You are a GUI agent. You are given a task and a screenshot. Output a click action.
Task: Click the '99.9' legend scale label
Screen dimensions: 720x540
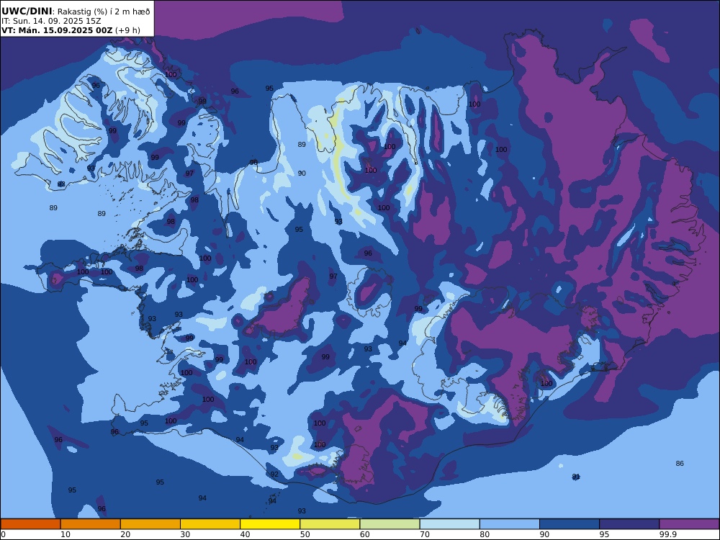pos(667,534)
